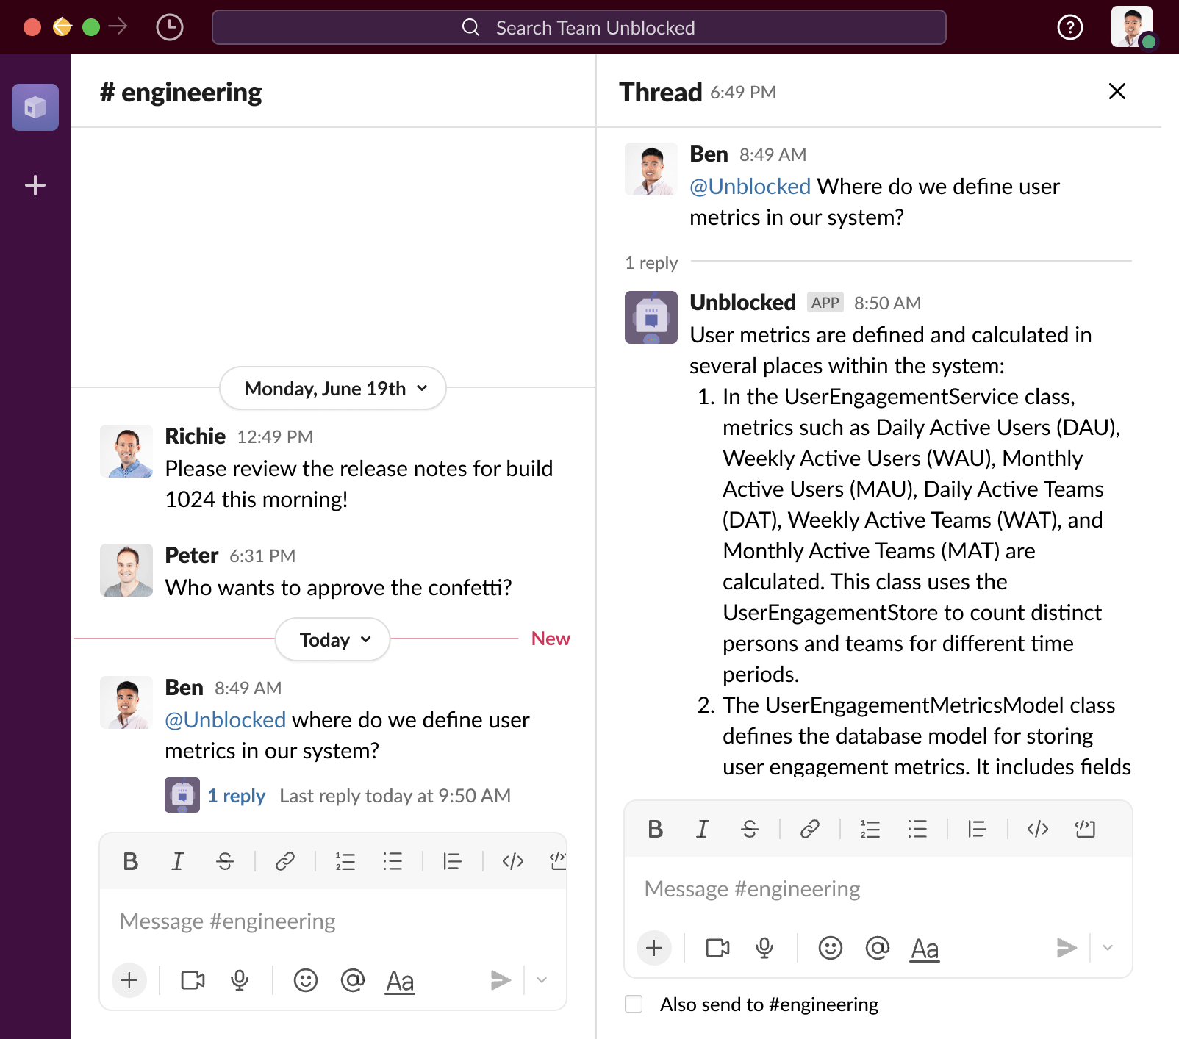Viewport: 1179px width, 1039px height.
Task: Record video clip in thread composer
Action: 717,948
